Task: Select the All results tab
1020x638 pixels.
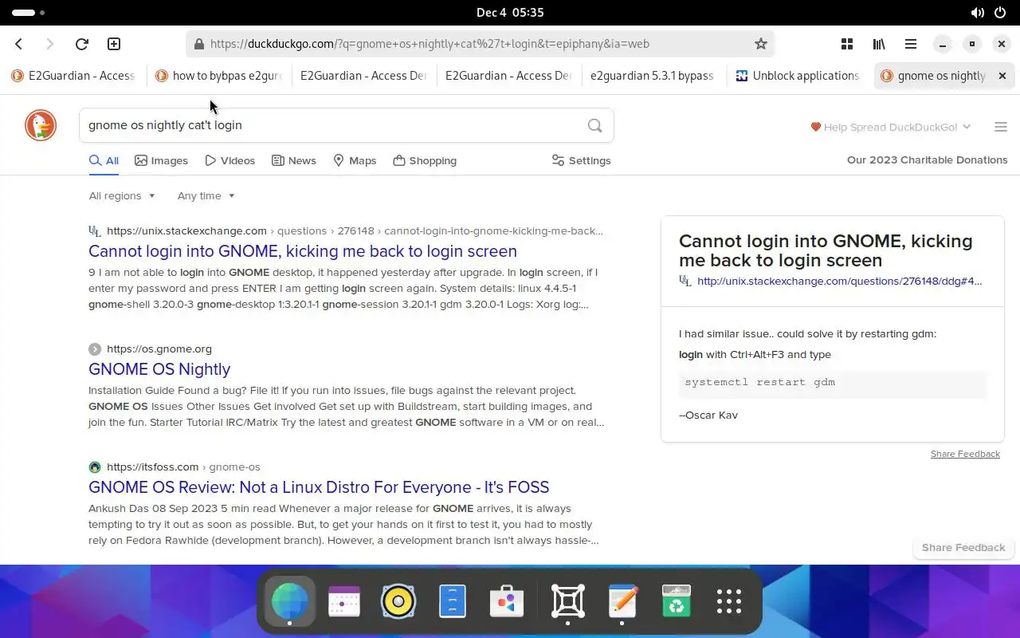Action: tap(104, 160)
